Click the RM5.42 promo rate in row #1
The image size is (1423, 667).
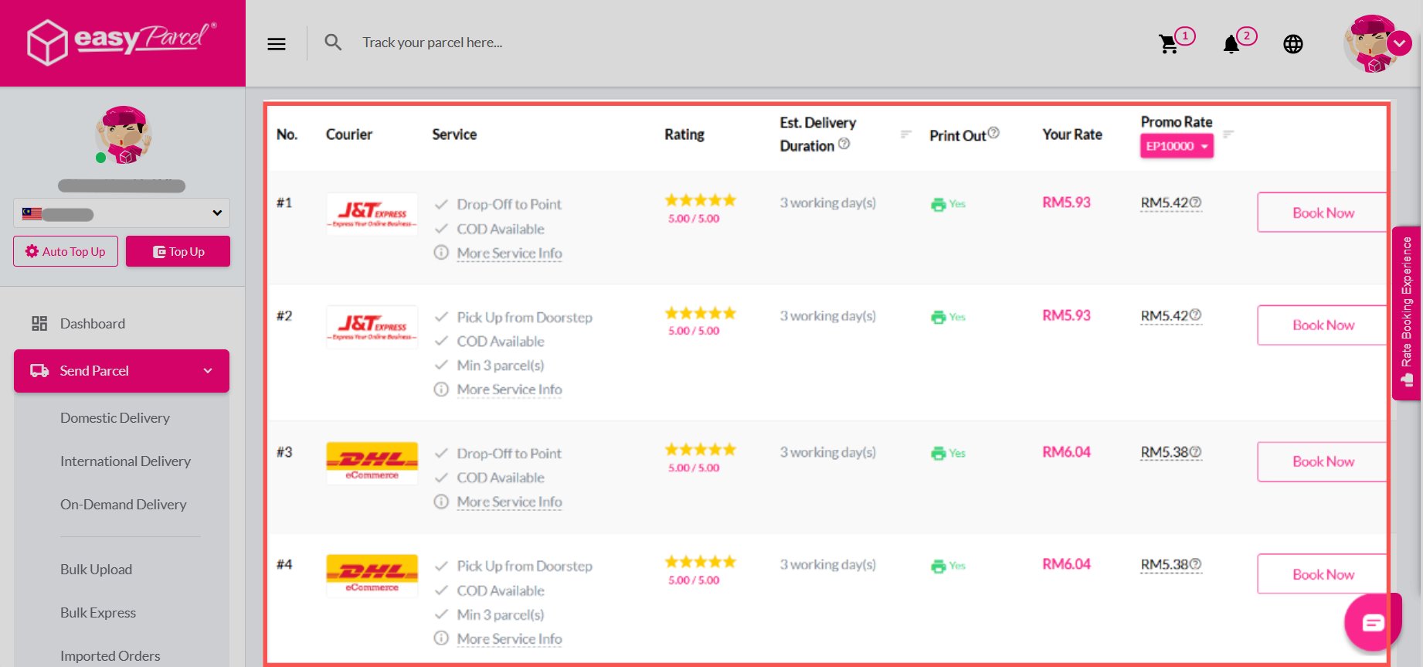(1164, 202)
